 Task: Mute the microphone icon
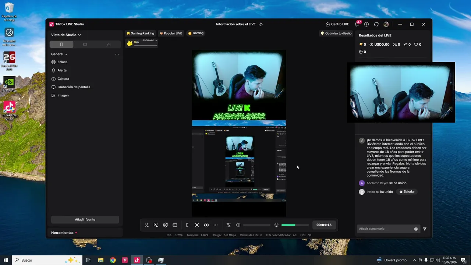click(x=276, y=225)
